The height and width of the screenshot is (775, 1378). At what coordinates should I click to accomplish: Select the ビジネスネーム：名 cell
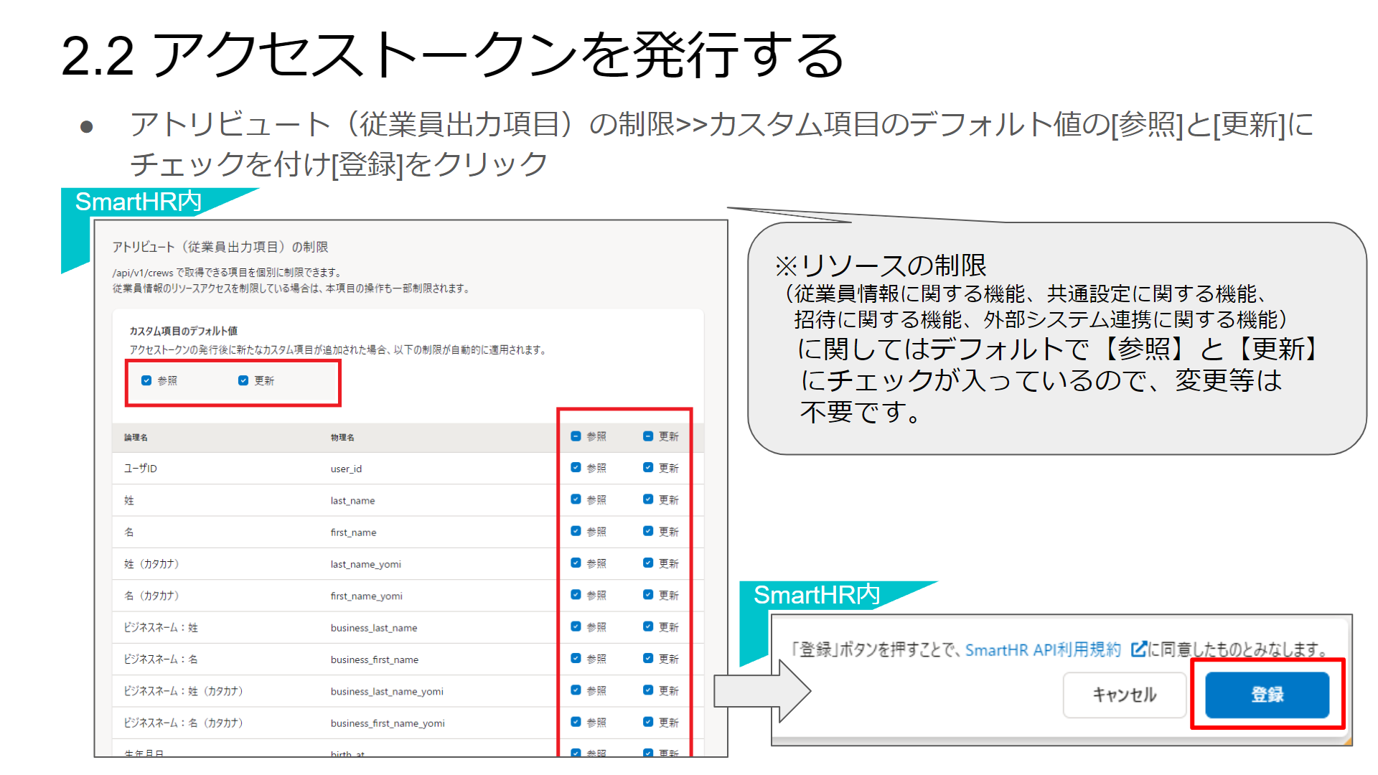coord(161,659)
